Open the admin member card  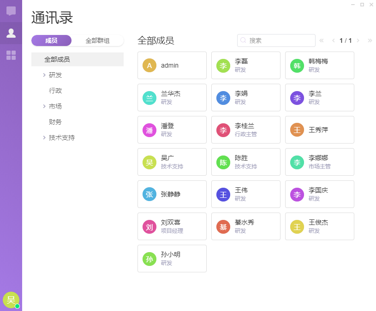click(172, 65)
